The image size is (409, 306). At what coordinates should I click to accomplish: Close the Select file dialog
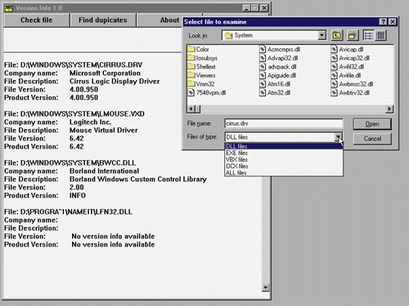(x=392, y=22)
